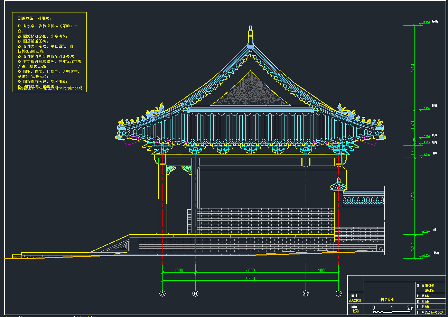Select the roof ridge finial ornament
The image size is (448, 317).
(x=251, y=35)
